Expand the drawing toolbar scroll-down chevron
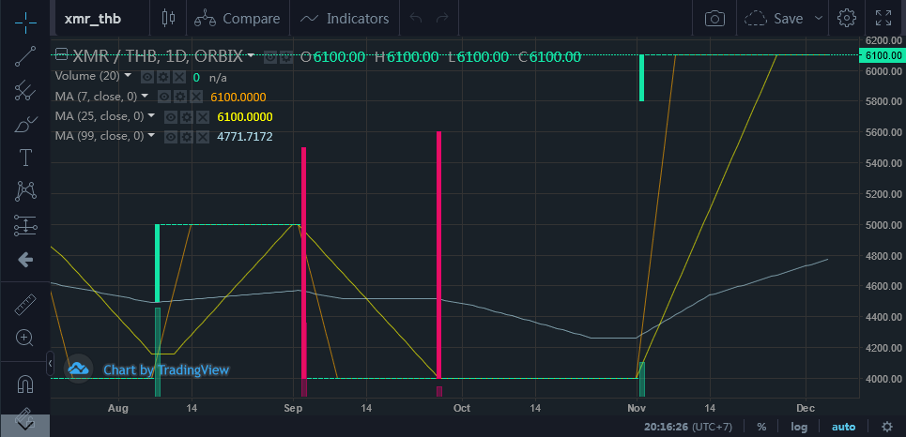Image resolution: width=906 pixels, height=437 pixels. coord(24,424)
